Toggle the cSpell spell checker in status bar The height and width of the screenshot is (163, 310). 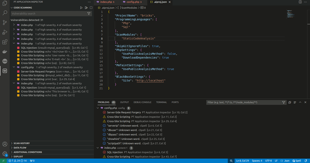[296, 161]
